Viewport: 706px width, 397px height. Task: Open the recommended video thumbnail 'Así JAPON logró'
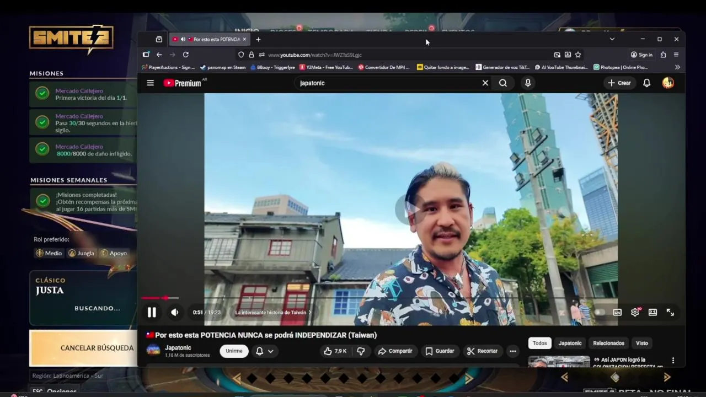pyautogui.click(x=559, y=362)
